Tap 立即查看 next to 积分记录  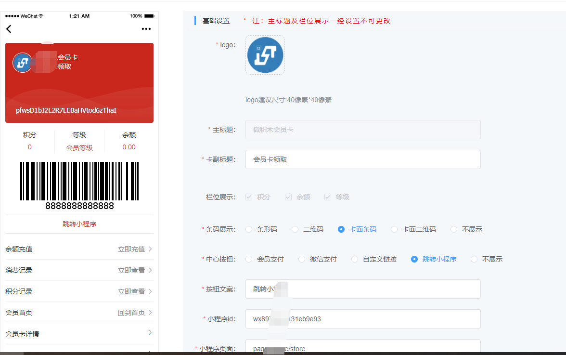click(x=131, y=291)
